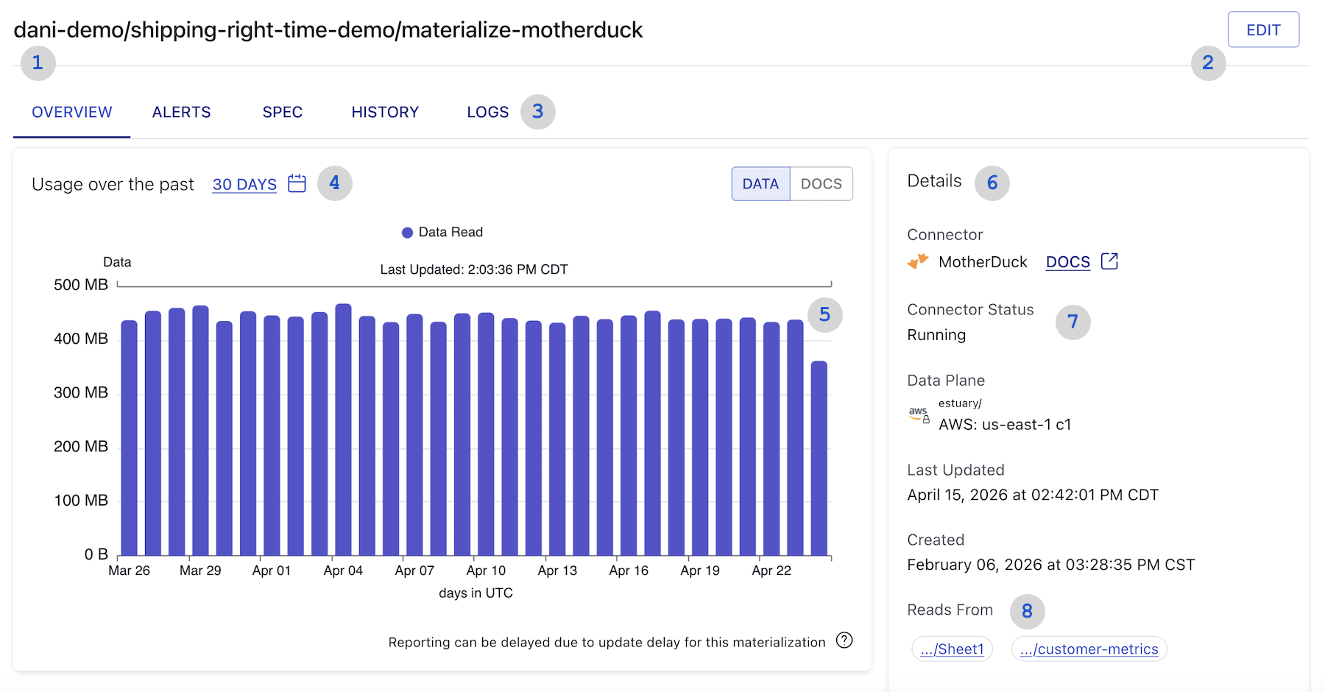Click the days in UTC axis caption
Screen dimensions: 1325x692
tap(476, 593)
